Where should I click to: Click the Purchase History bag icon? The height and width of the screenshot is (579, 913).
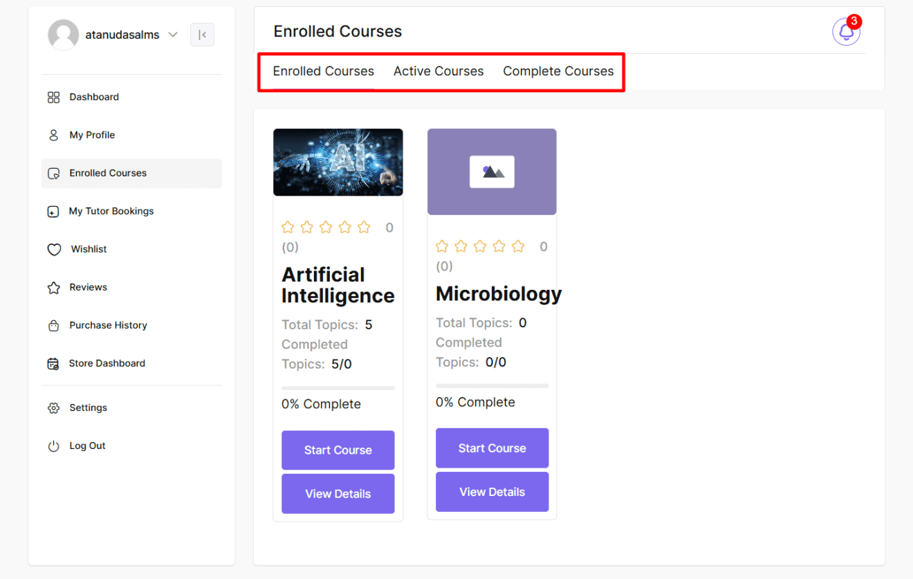(x=54, y=325)
